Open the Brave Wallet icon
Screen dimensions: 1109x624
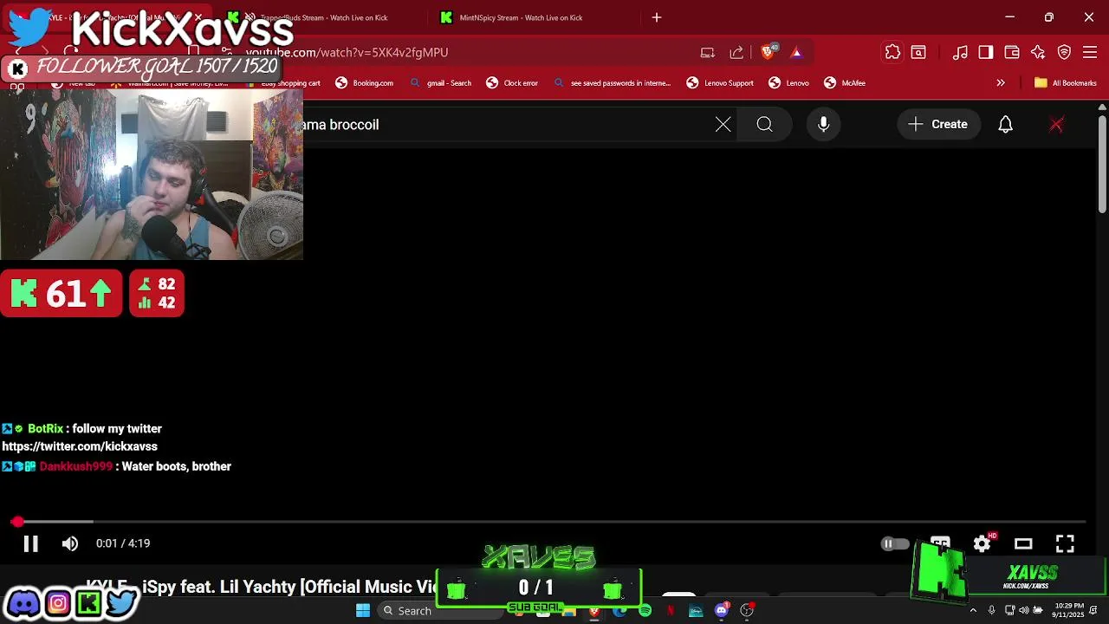click(x=1012, y=53)
